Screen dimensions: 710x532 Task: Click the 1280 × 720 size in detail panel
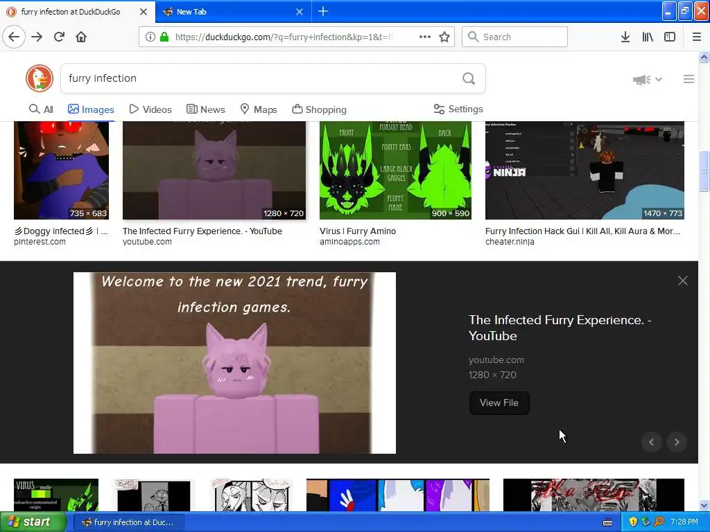point(493,375)
